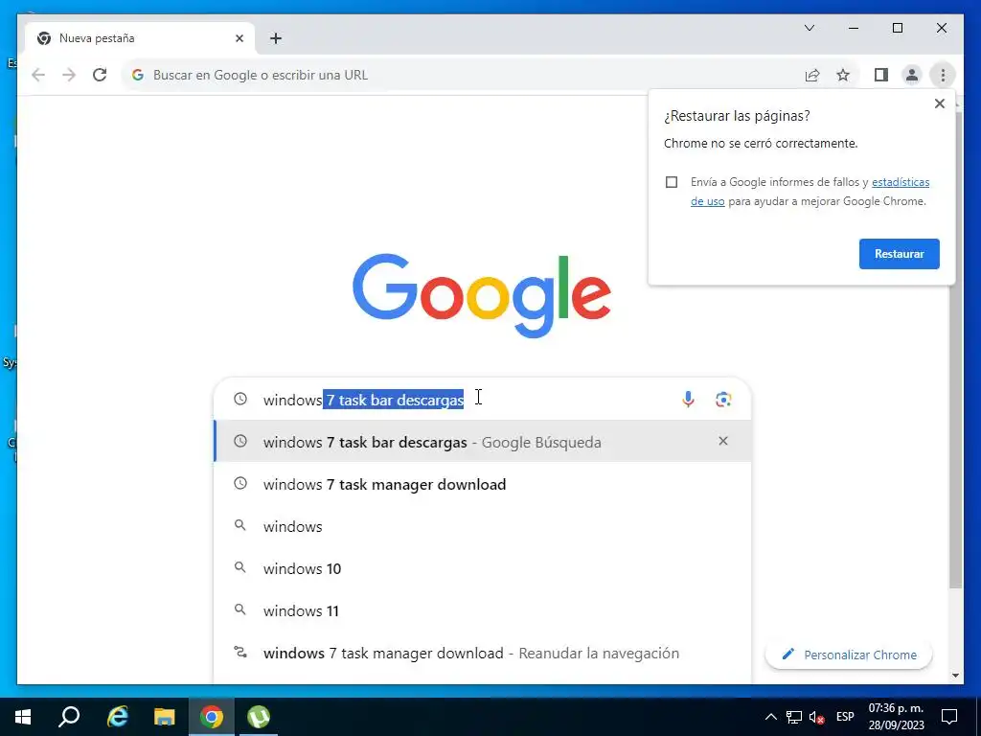The height and width of the screenshot is (736, 981).
Task: Close the Nueva pestaña tab
Action: [x=239, y=38]
